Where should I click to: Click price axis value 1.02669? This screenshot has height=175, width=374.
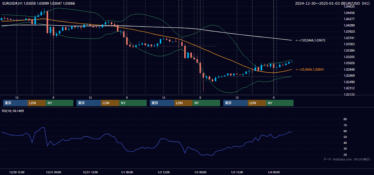(349, 76)
